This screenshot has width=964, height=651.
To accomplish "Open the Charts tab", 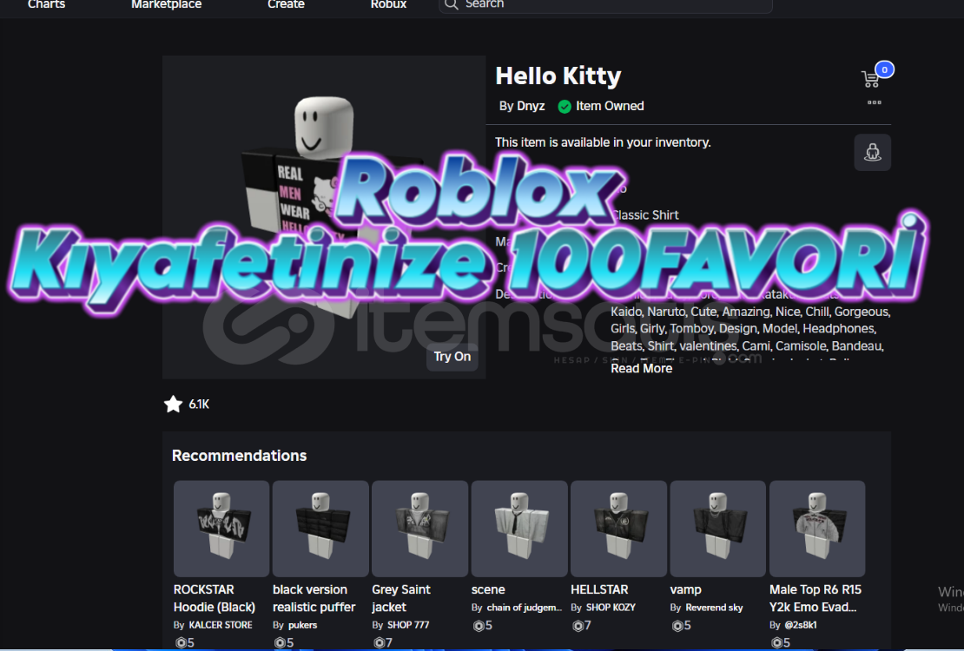I will (46, 4).
